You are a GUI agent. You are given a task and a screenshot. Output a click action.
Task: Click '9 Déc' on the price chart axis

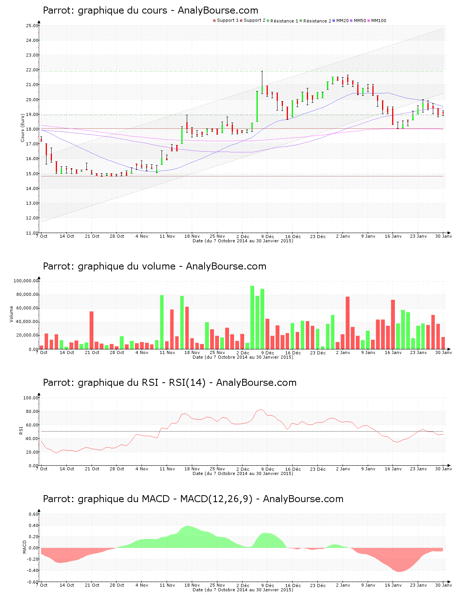(x=267, y=237)
